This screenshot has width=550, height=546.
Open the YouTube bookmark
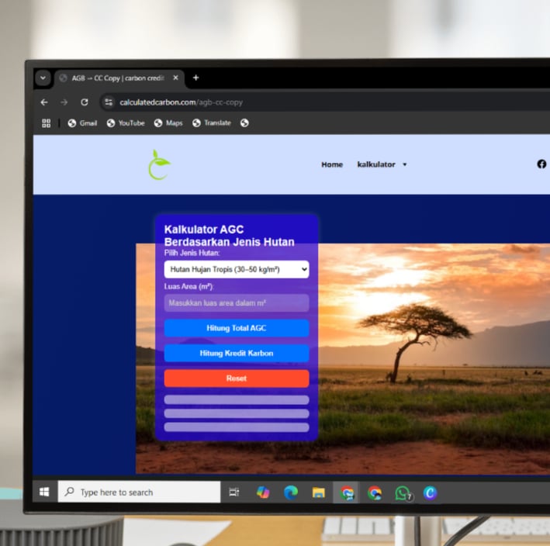pyautogui.click(x=126, y=123)
